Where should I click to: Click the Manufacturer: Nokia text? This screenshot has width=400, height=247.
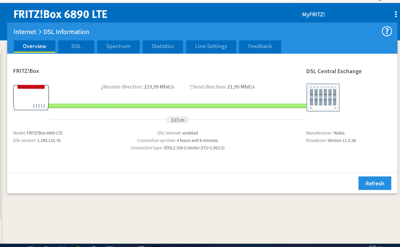325,133
